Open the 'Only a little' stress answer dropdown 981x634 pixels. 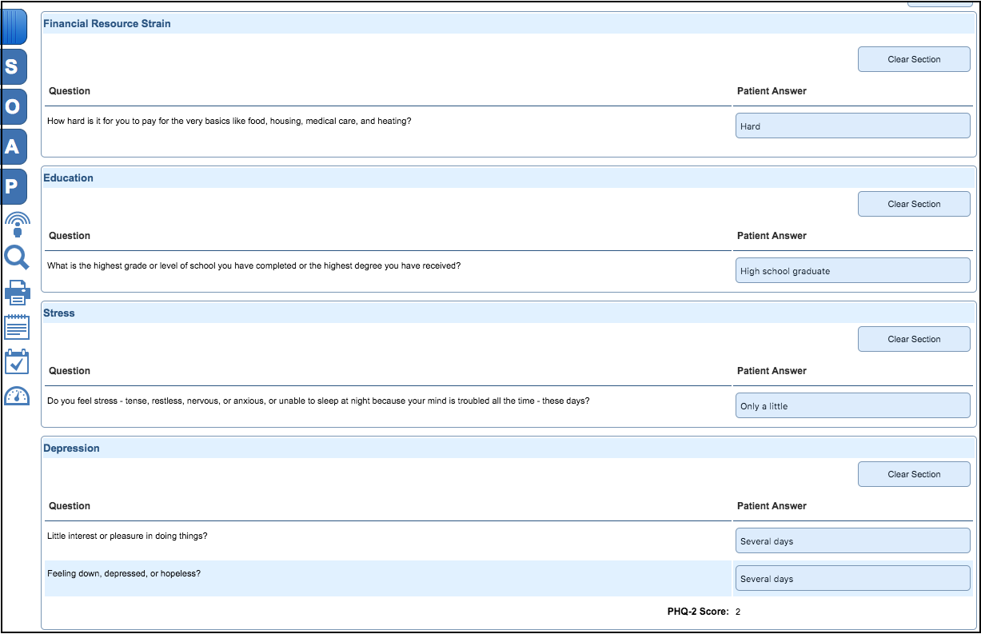point(852,406)
